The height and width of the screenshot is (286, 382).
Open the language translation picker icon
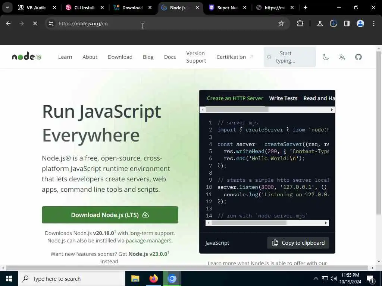342,57
